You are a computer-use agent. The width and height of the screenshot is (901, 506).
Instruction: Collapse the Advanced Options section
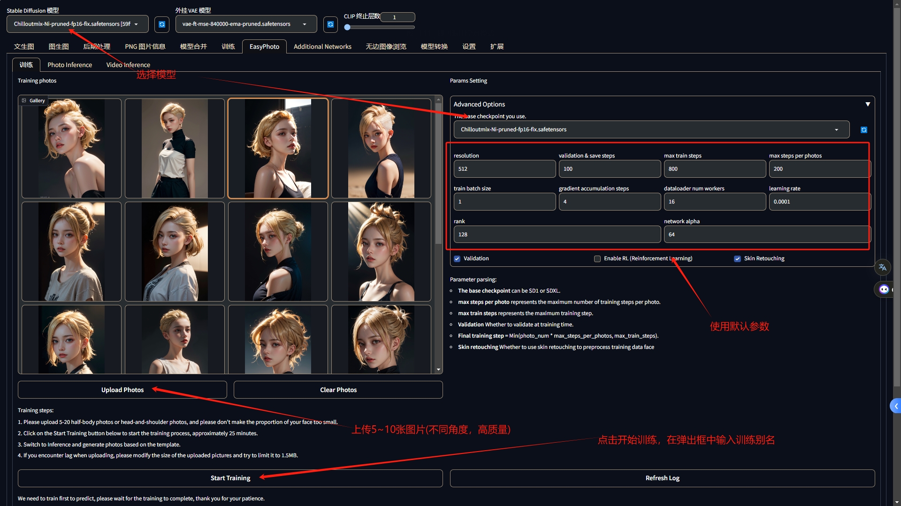coord(868,104)
